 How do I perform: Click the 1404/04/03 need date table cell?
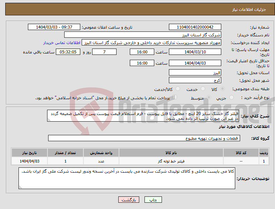click(29, 161)
